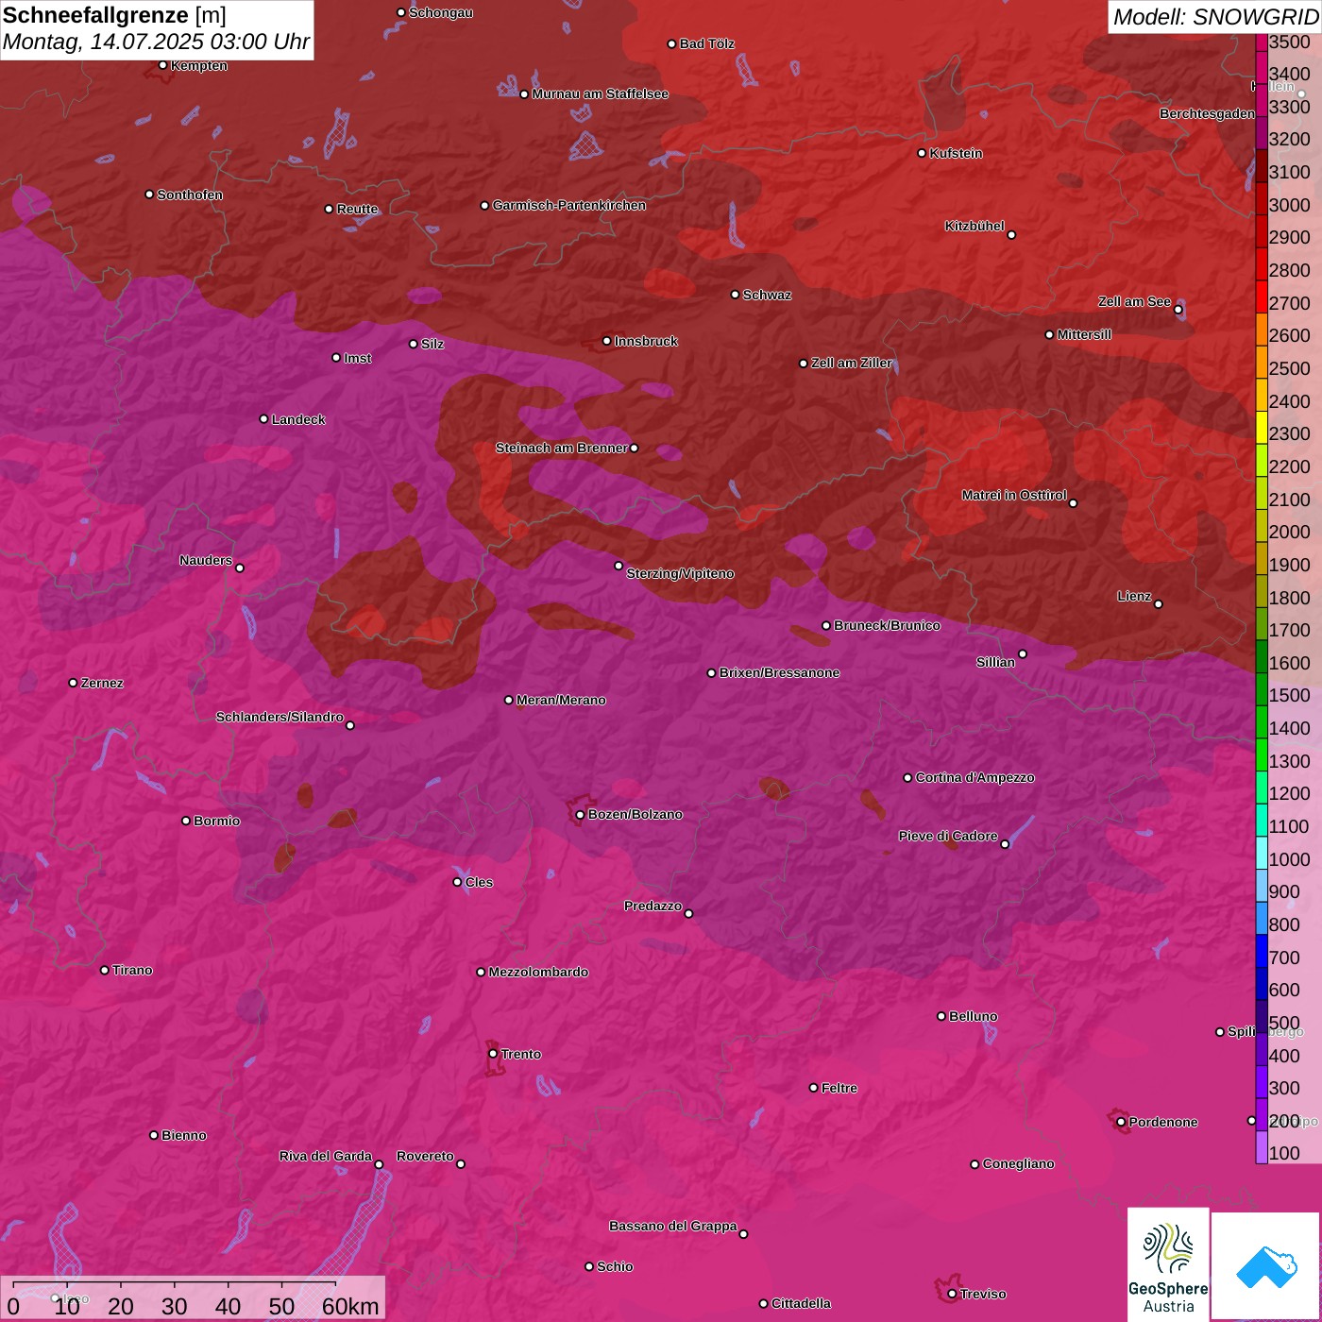The width and height of the screenshot is (1322, 1322).
Task: Select the 1500 legend color swatch
Action: pos(1262,689)
